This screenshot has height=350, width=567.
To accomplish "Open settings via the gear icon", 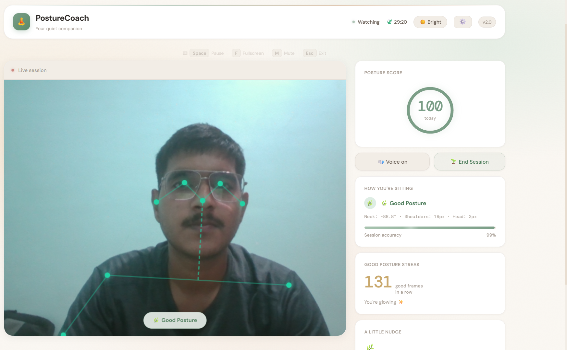I will (x=462, y=22).
